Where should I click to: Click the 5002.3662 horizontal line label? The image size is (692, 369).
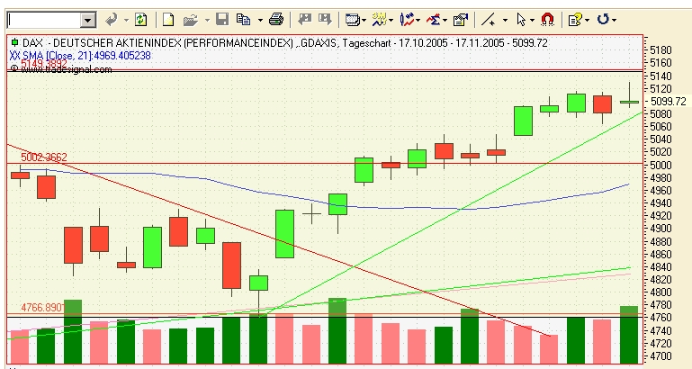(x=44, y=157)
